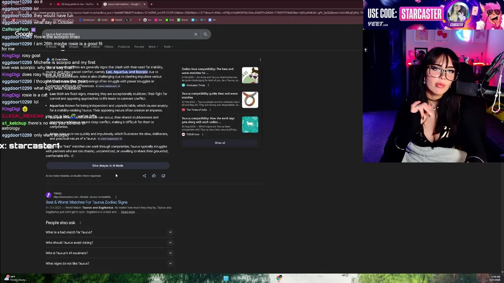Open more options for Yahoo result

116,197
